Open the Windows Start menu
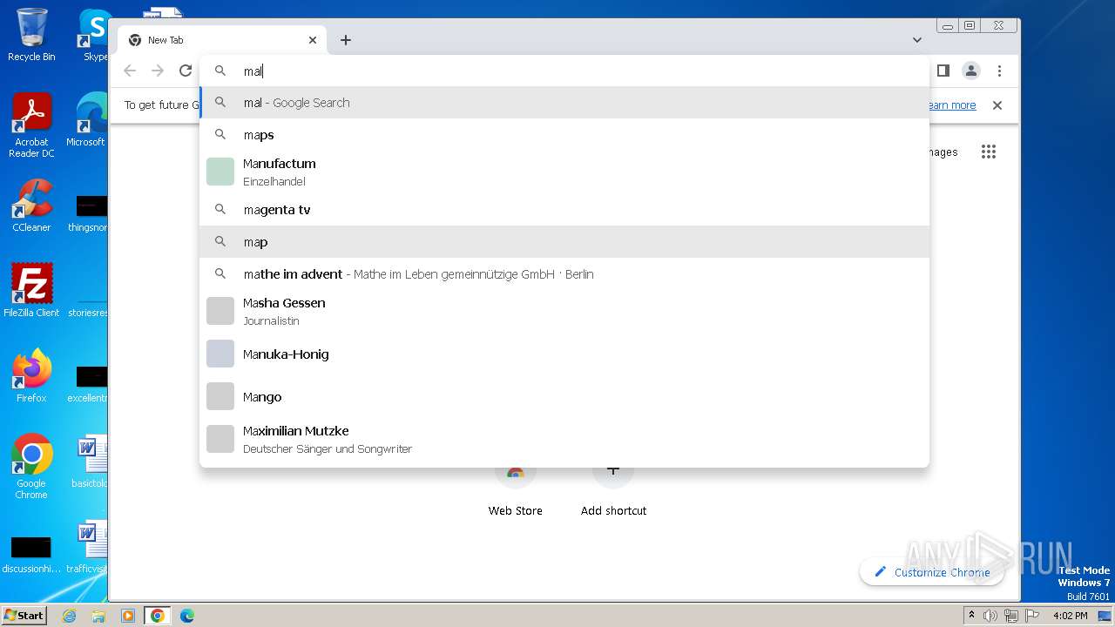1115x627 pixels. pyautogui.click(x=24, y=615)
